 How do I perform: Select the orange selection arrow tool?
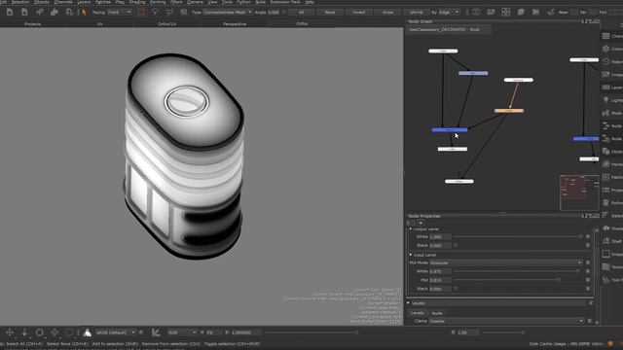(x=84, y=13)
